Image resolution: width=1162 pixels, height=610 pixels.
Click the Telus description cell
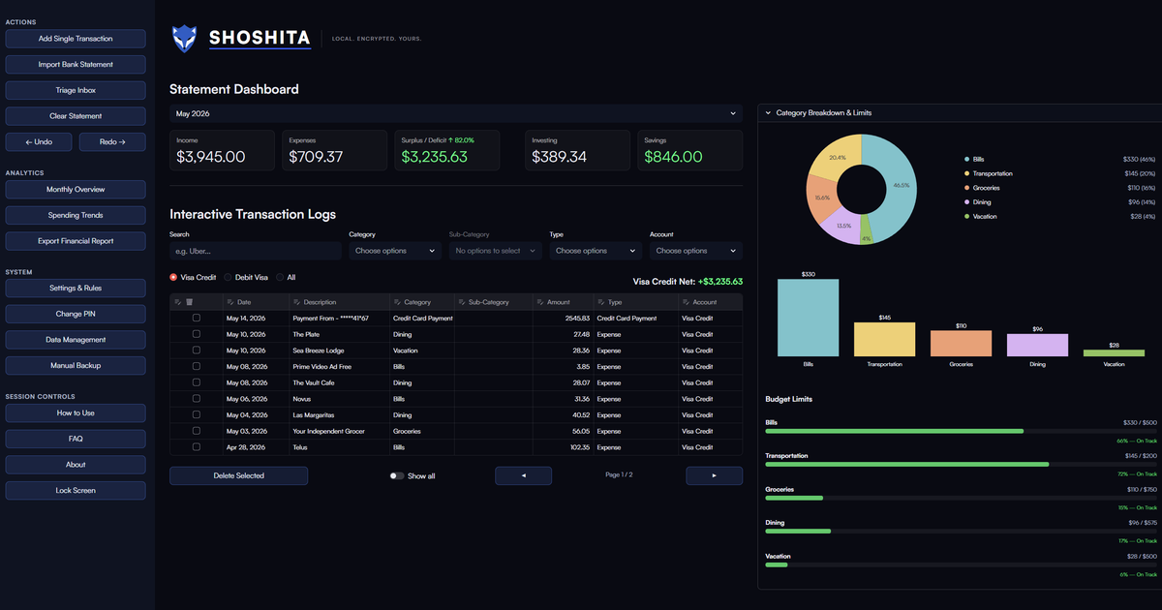click(x=338, y=447)
